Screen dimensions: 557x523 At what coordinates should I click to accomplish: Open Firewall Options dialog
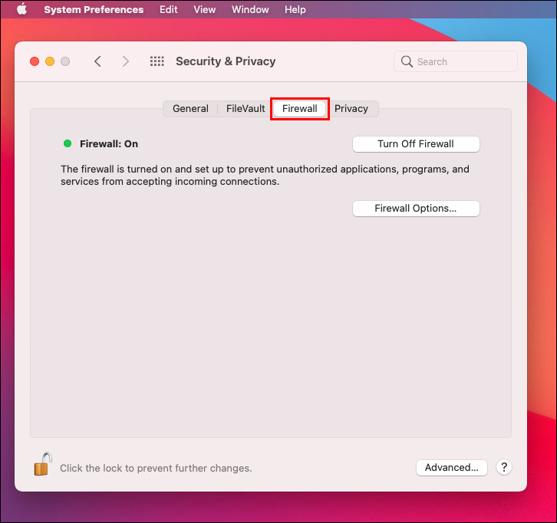[x=416, y=209]
